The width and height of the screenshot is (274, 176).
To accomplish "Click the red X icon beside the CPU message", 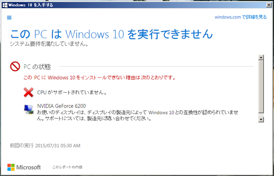I will pos(29,92).
